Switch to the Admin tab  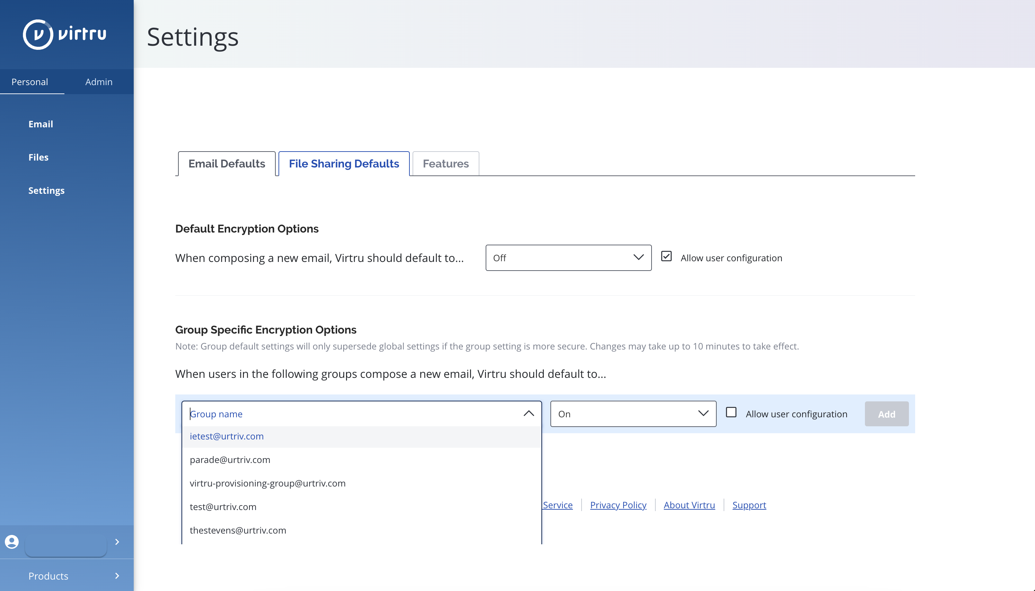click(x=99, y=82)
